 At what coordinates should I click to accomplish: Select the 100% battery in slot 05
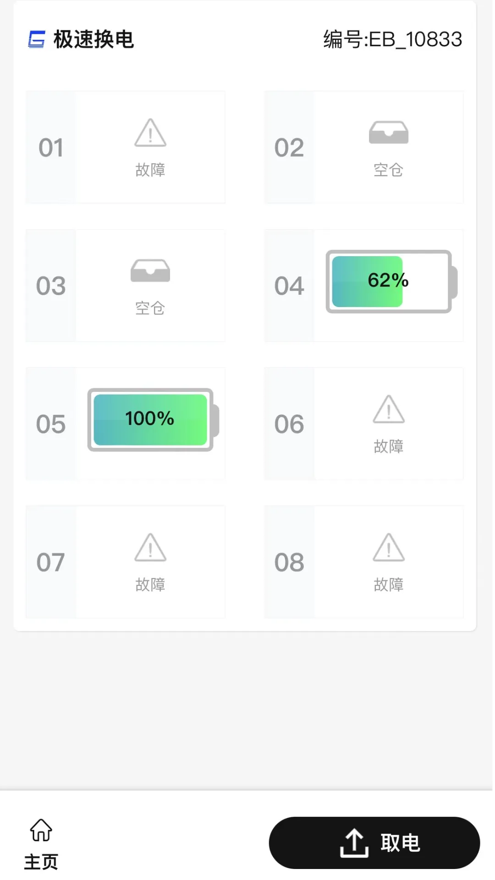click(x=150, y=420)
